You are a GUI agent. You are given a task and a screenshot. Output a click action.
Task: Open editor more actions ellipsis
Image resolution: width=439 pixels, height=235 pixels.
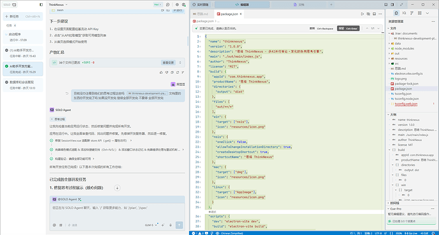(380, 14)
